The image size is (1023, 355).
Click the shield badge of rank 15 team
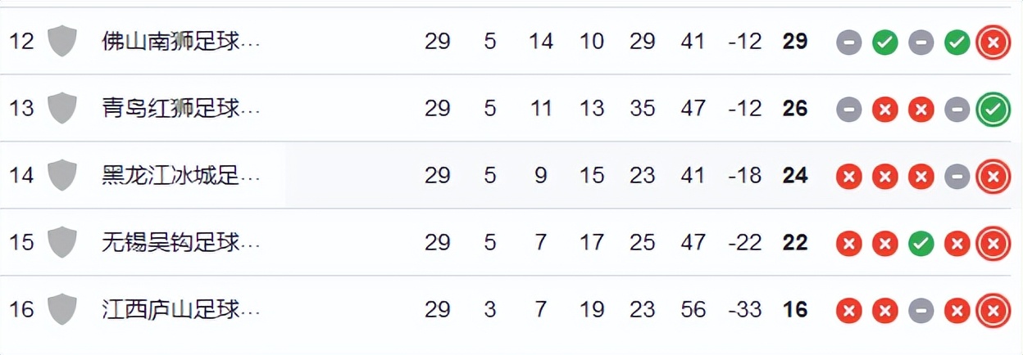62,242
